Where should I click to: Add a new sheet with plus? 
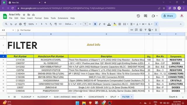[9, 97]
